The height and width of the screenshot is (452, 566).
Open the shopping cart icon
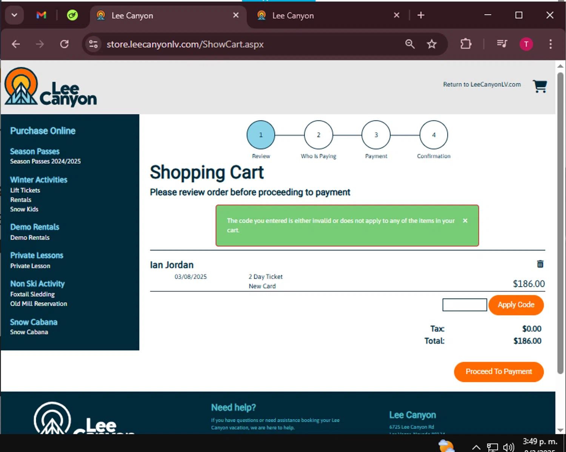click(540, 86)
